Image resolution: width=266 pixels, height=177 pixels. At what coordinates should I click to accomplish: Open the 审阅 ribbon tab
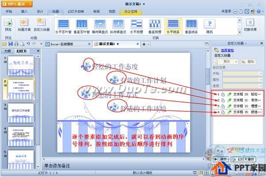point(96,12)
